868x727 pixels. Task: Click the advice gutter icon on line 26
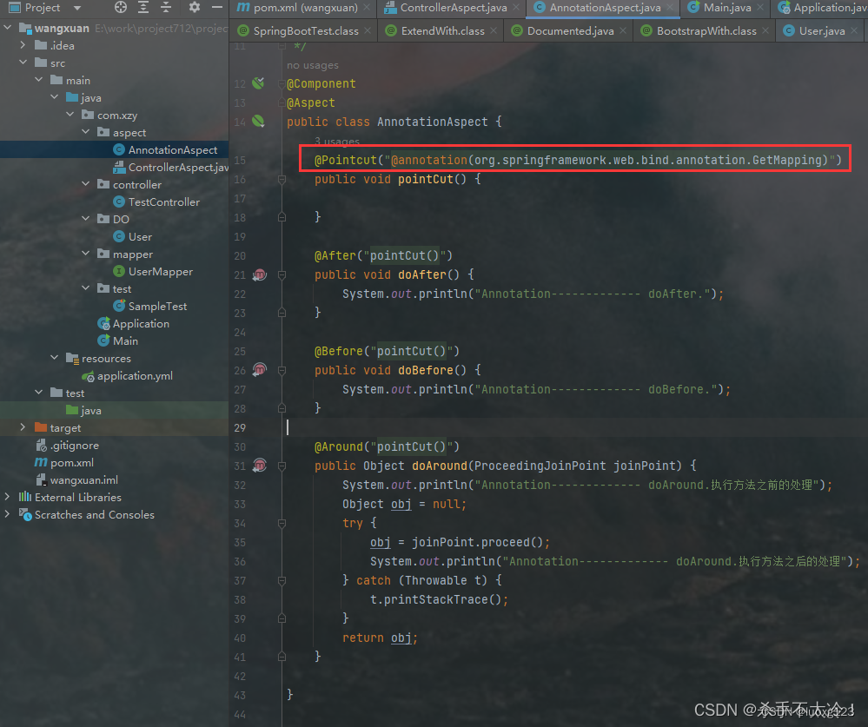point(260,370)
